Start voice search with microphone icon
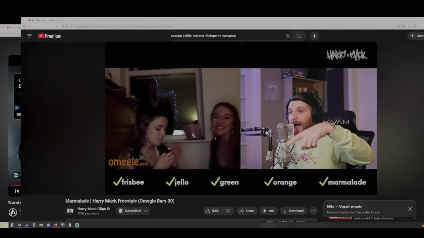This screenshot has height=238, width=424. pyautogui.click(x=314, y=36)
